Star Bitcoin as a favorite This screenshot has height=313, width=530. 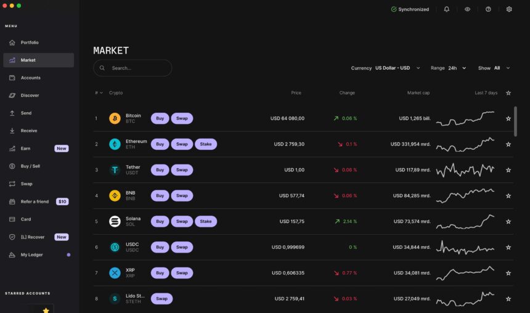tap(508, 118)
